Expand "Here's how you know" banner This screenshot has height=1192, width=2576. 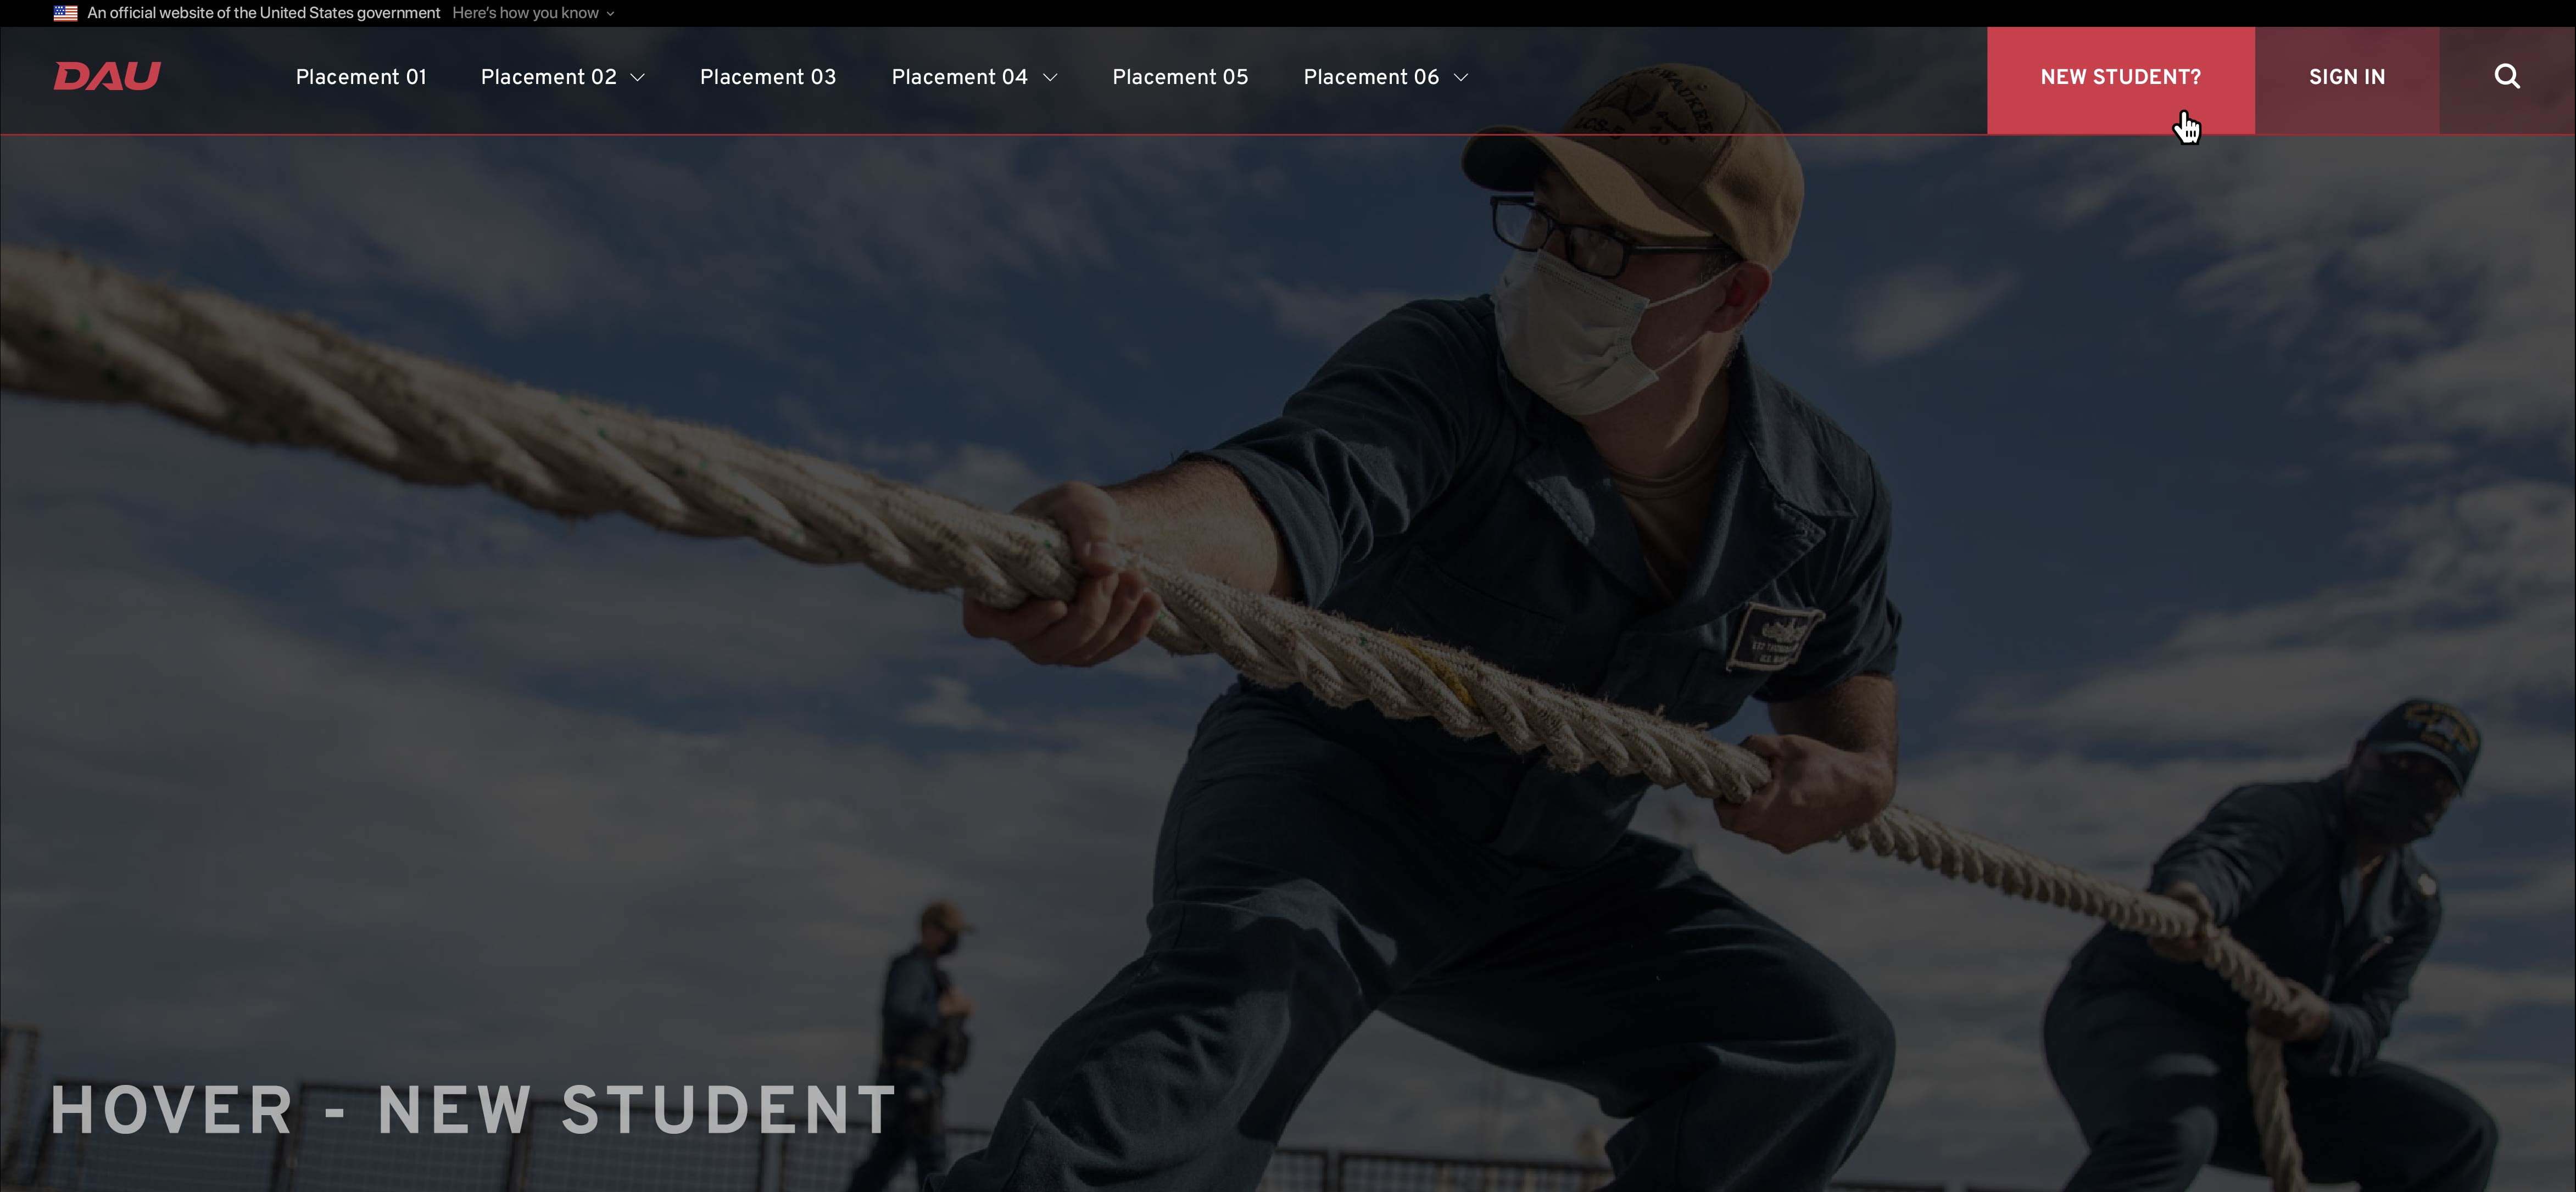[x=533, y=13]
